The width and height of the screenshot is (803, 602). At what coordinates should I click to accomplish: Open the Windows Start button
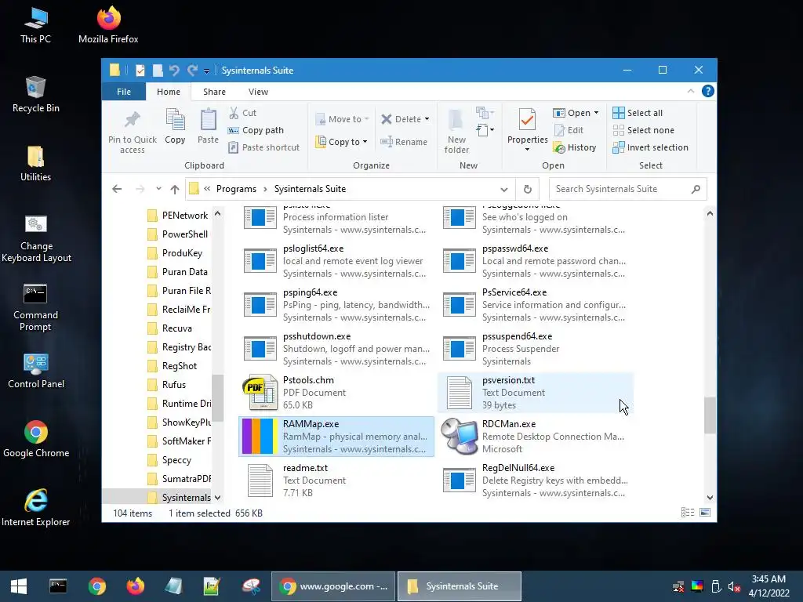(19, 586)
